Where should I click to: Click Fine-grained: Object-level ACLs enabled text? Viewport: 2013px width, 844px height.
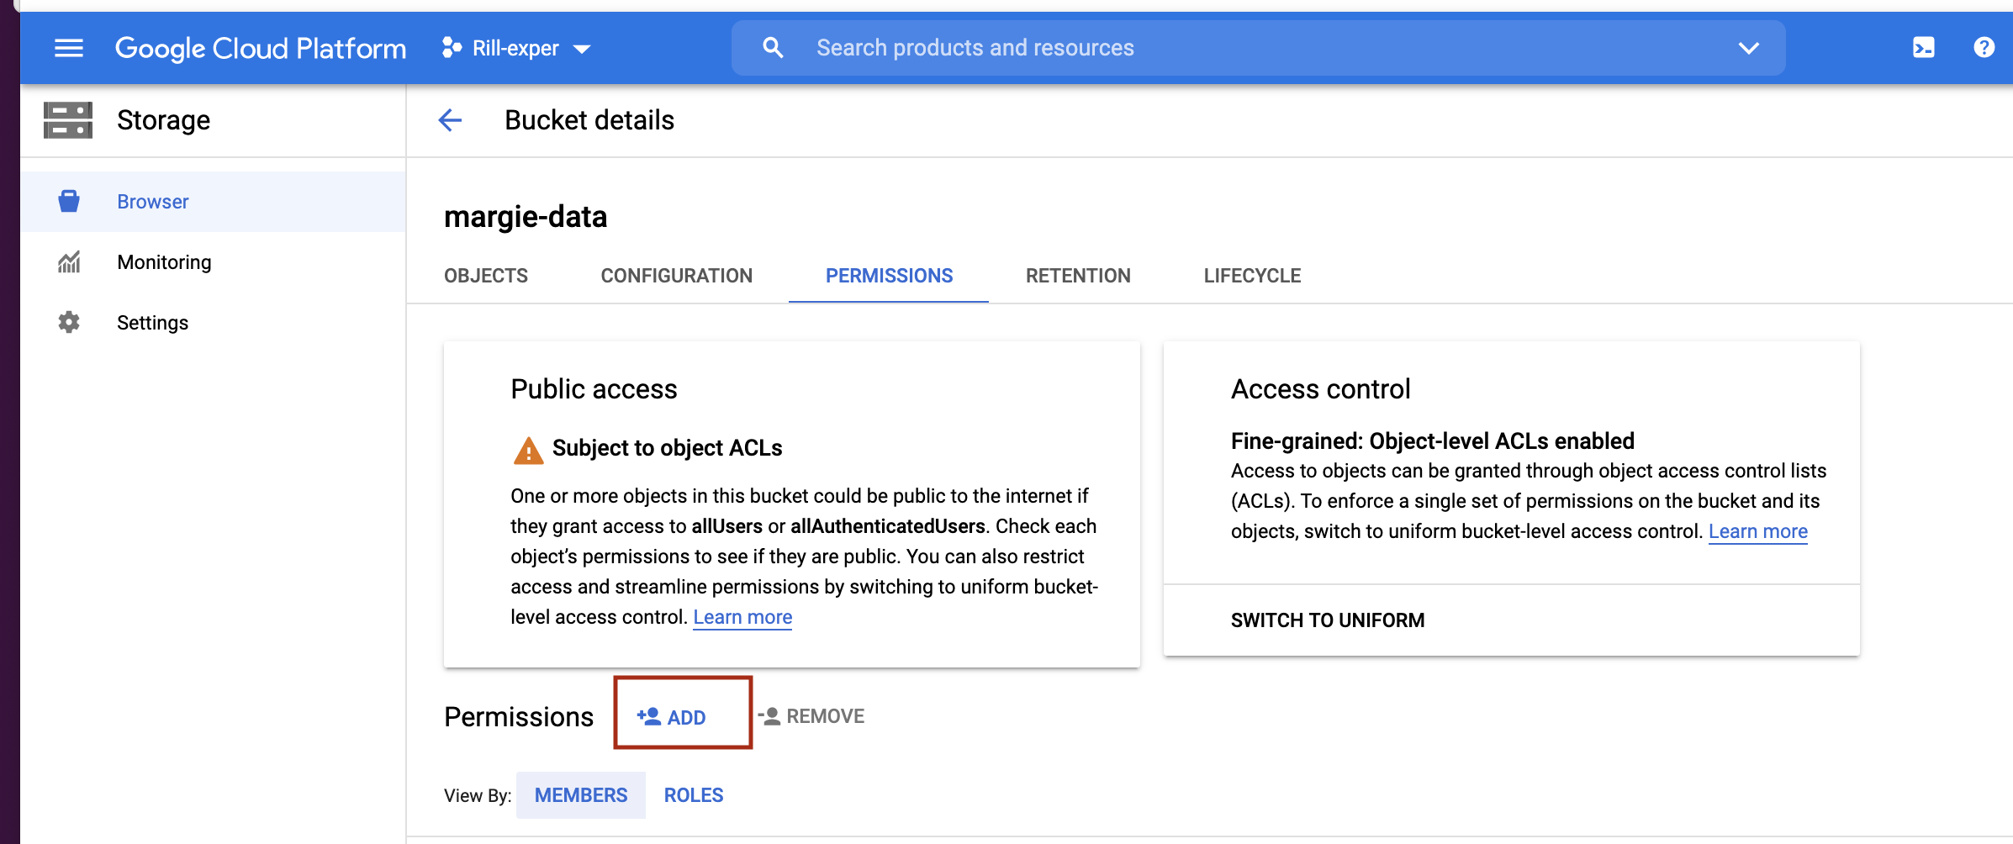[1433, 440]
